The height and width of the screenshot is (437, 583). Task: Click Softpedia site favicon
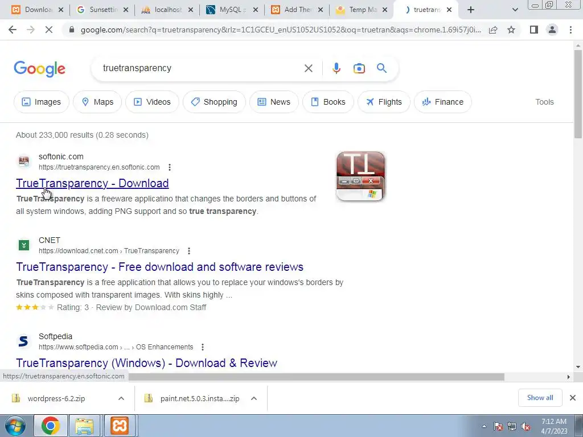24,341
